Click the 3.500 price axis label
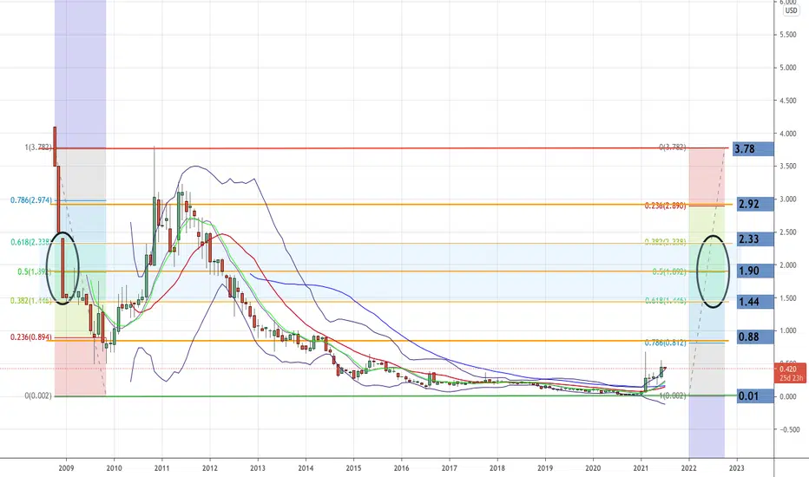Screen dimensions: 809x477 click(x=788, y=166)
